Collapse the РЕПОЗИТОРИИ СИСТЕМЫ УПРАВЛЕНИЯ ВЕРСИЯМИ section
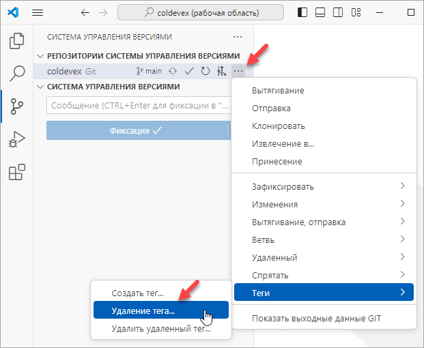Image resolution: width=424 pixels, height=348 pixels. [40, 56]
